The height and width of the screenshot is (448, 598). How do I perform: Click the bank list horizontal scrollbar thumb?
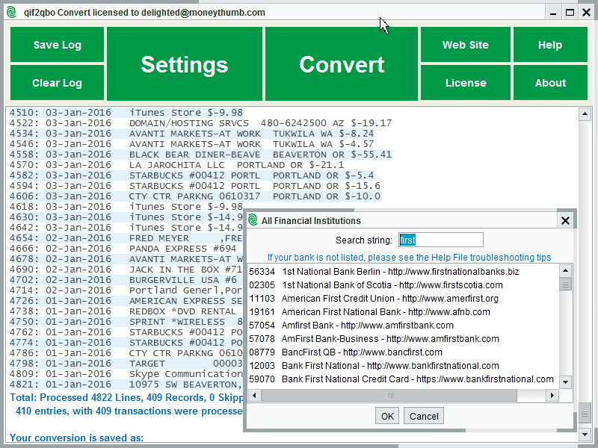[389, 395]
